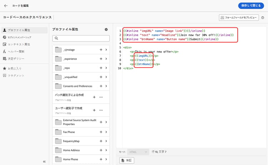Click the opening <div> on line 5

click(x=127, y=47)
